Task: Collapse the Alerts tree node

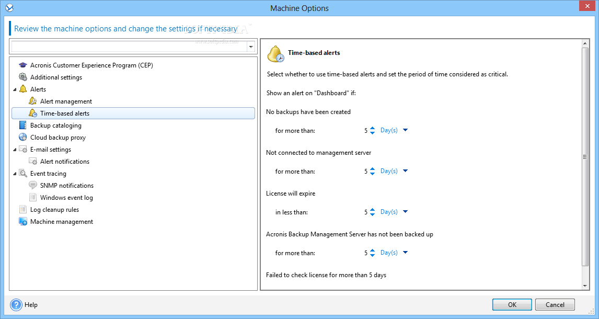Action: click(x=15, y=89)
